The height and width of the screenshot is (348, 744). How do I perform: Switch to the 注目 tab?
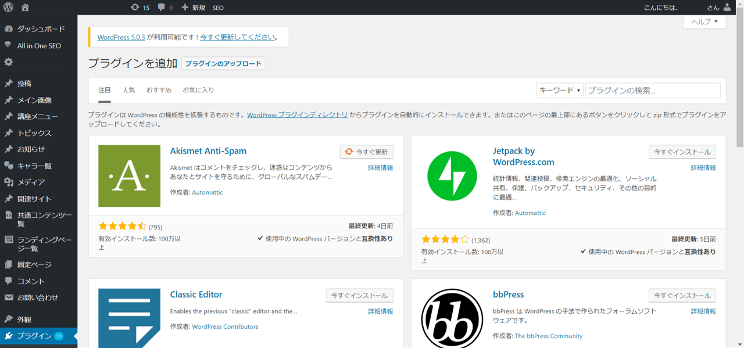[105, 90]
